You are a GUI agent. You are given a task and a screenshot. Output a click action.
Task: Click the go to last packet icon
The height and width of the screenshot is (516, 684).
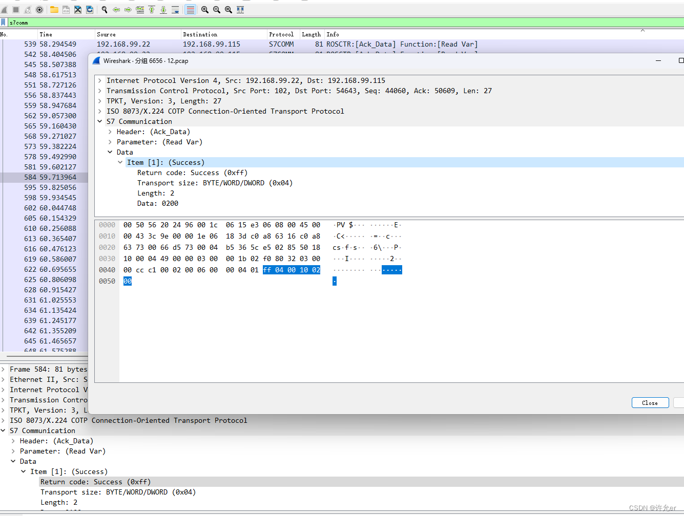163,9
